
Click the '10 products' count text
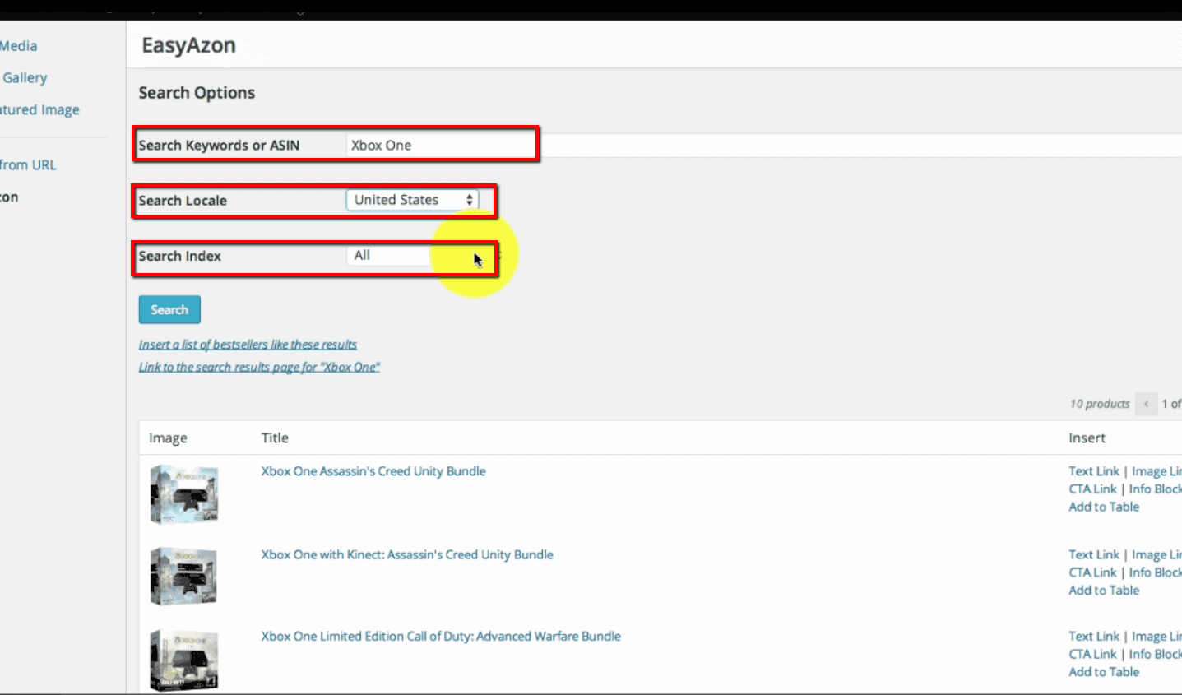tap(1100, 404)
